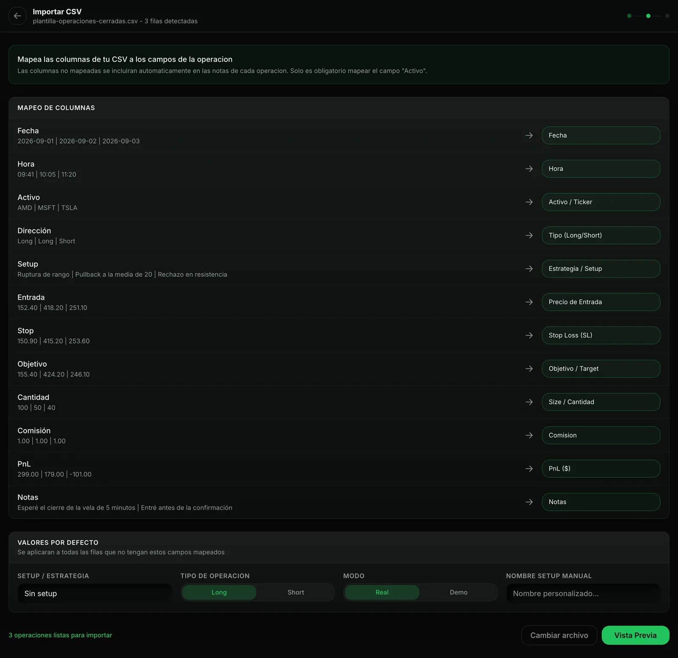This screenshot has width=678, height=658.
Task: Select Long as default operation type
Action: coord(219,592)
